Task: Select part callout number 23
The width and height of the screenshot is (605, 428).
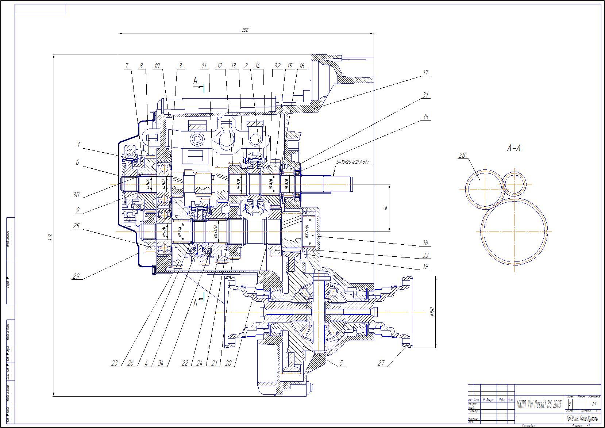Action: (x=115, y=363)
